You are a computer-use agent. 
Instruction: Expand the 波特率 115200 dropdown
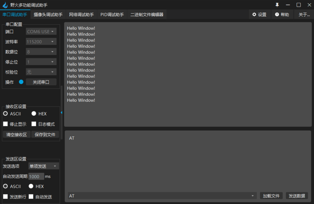click(x=41, y=42)
